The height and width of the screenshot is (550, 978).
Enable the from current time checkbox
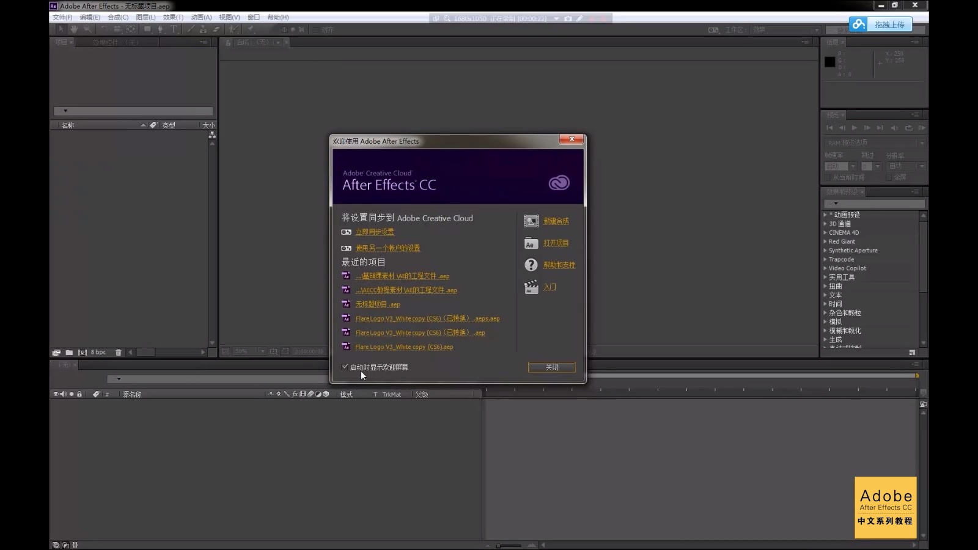coord(828,177)
